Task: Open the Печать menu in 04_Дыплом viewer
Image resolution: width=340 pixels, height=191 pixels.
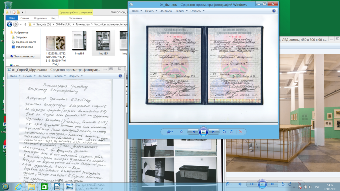Action: tap(151, 11)
